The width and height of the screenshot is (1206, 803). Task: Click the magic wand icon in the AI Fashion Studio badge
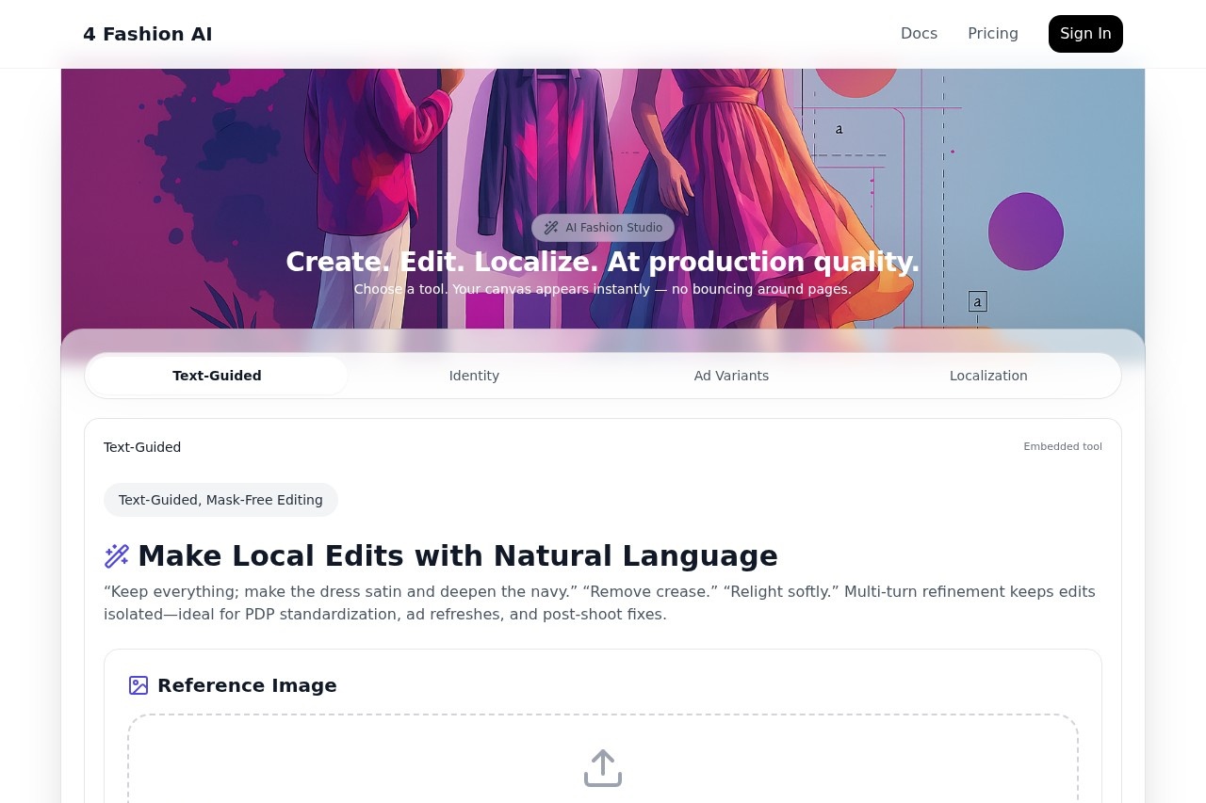coord(551,228)
